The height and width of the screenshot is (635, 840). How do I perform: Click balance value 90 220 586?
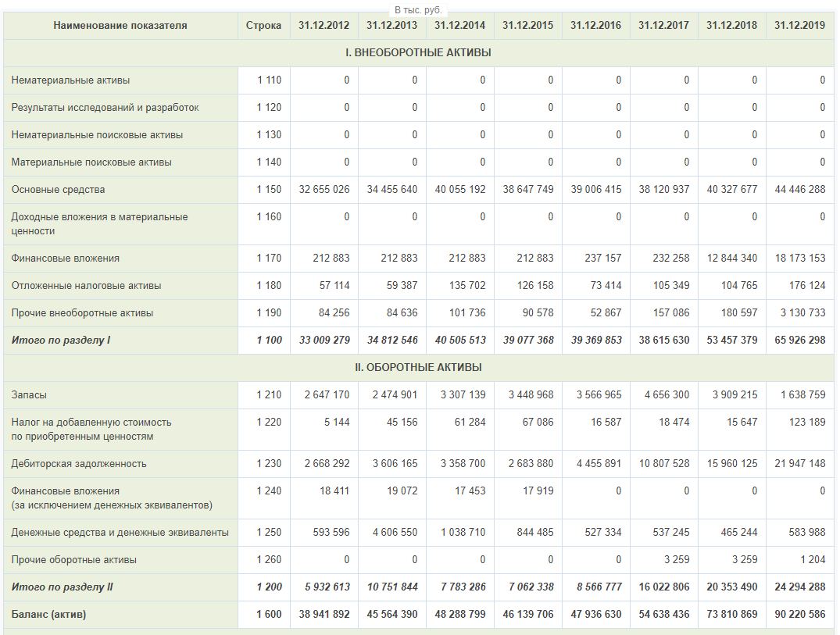pyautogui.click(x=800, y=614)
